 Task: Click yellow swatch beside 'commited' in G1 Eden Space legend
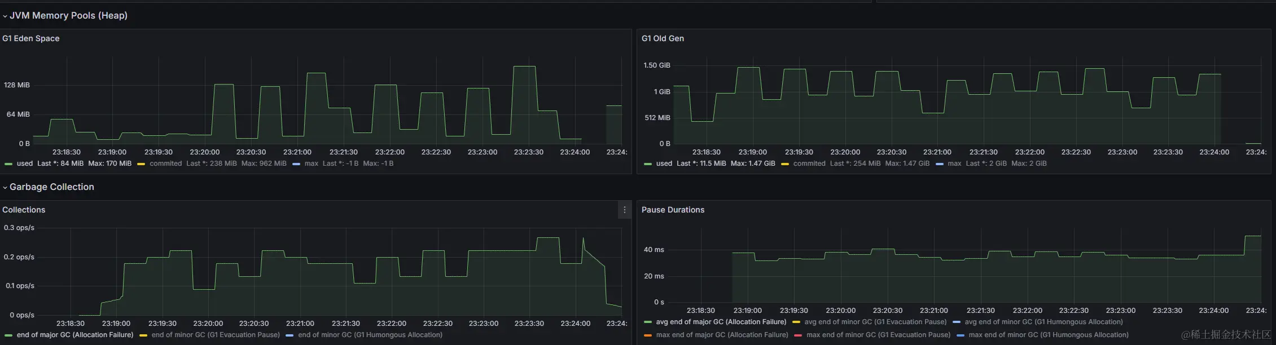pos(141,164)
